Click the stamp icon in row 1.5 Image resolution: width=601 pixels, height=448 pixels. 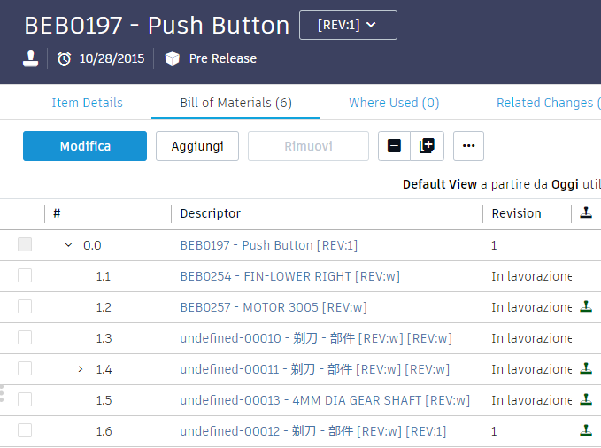point(585,399)
